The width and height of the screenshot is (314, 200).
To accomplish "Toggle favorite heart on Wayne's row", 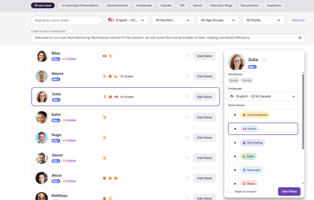I will tap(187, 76).
